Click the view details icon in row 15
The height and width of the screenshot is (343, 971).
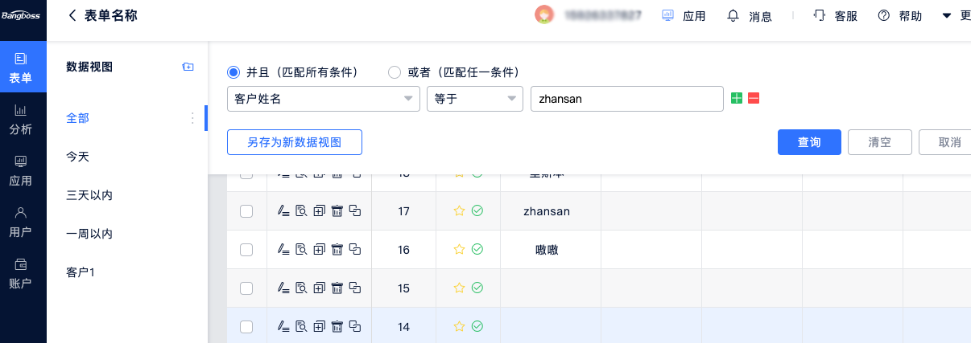click(301, 288)
